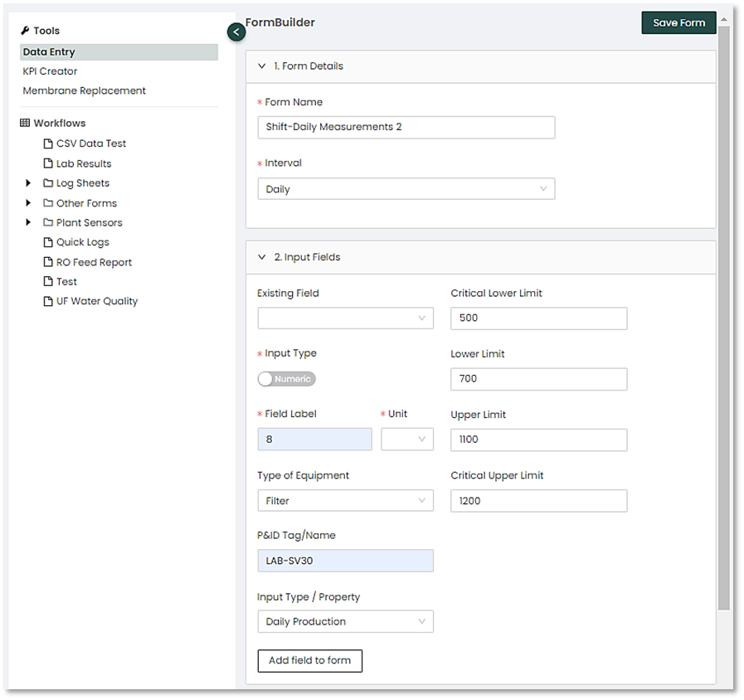Click the Save Form button
Viewport: 744px width, 700px height.
(x=678, y=23)
